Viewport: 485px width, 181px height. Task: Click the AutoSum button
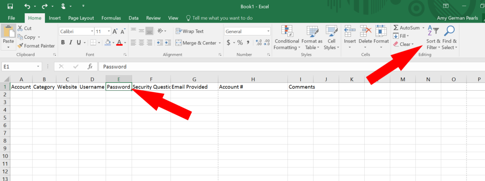[406, 28]
